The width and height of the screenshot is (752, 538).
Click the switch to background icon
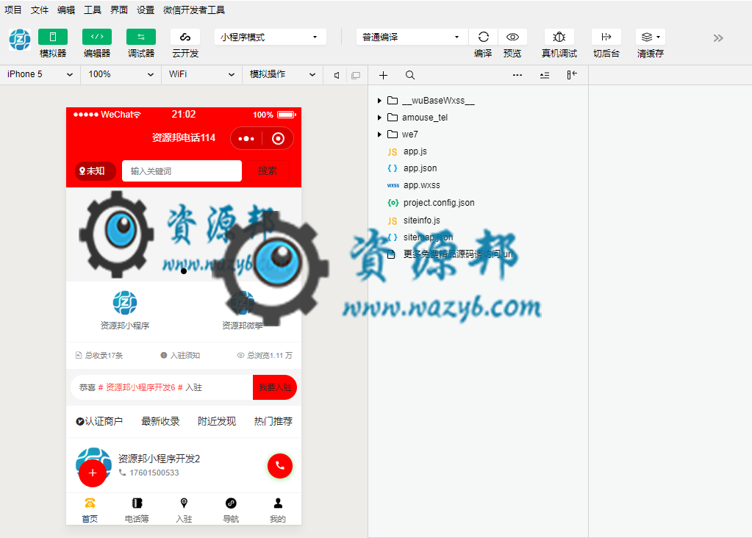606,37
